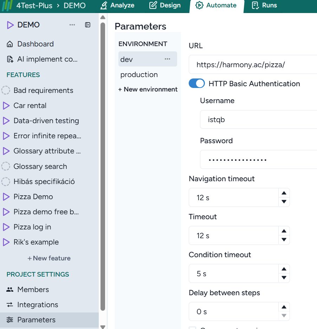Decrease Timeout value with down arrow

click(x=284, y=240)
